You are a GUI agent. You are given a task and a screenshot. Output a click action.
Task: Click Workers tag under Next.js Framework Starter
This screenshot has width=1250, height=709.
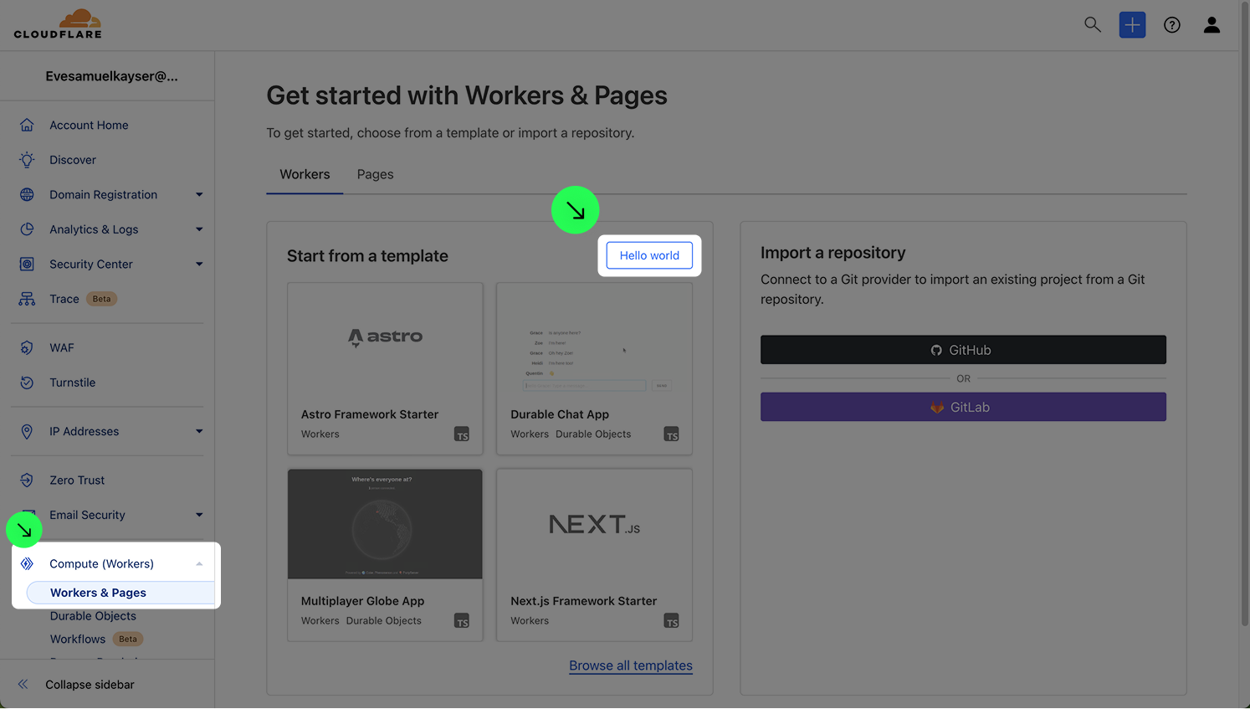point(530,621)
